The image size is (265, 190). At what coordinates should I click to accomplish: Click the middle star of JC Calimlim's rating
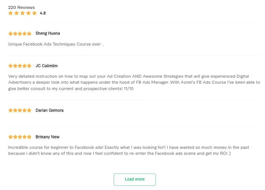20,66
